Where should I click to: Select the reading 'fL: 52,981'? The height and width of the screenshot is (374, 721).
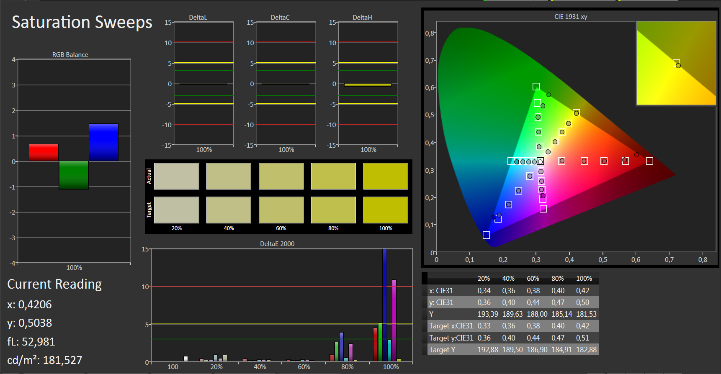pyautogui.click(x=31, y=341)
